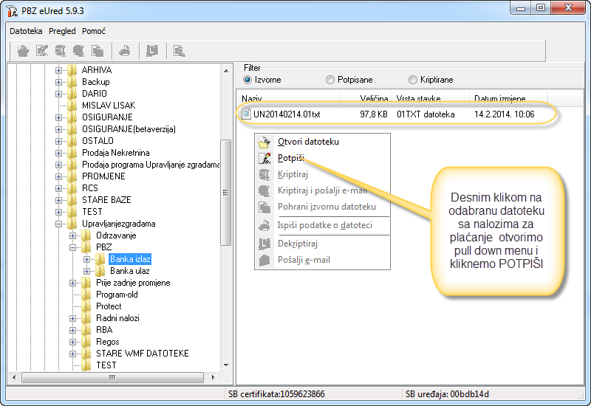Viewport: 591px width, 406px height.
Task: Click the save source file toolbar icon
Action: (x=98, y=50)
